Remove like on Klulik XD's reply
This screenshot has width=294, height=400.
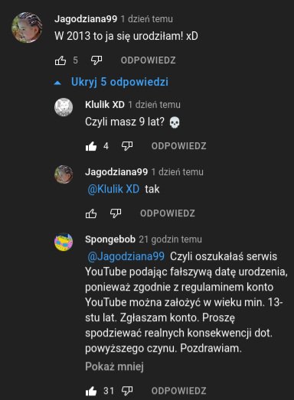pyautogui.click(x=91, y=146)
